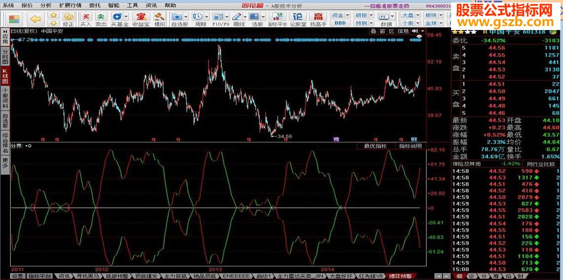Open the 研报 dropdown
Screen dimensions: 563x280
point(363,15)
